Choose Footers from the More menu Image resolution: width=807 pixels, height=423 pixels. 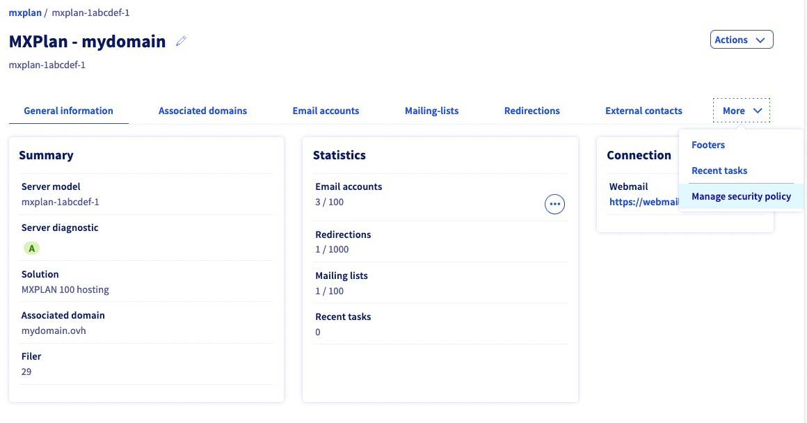click(708, 145)
